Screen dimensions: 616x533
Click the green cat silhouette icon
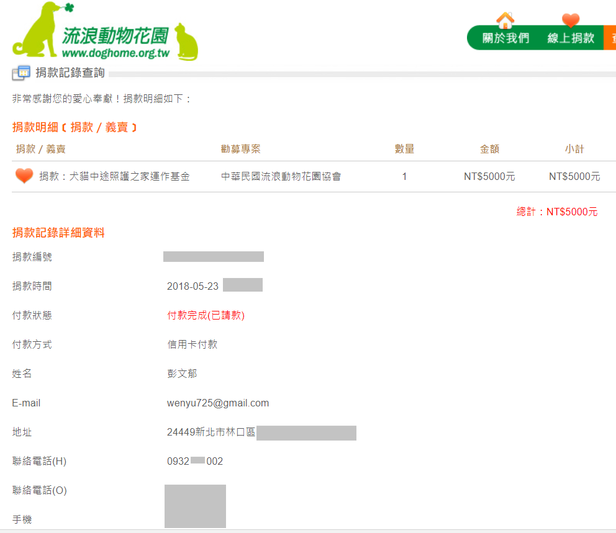[186, 42]
